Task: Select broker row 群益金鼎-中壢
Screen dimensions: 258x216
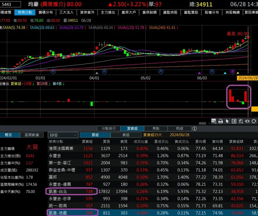Action: pyautogui.click(x=153, y=170)
